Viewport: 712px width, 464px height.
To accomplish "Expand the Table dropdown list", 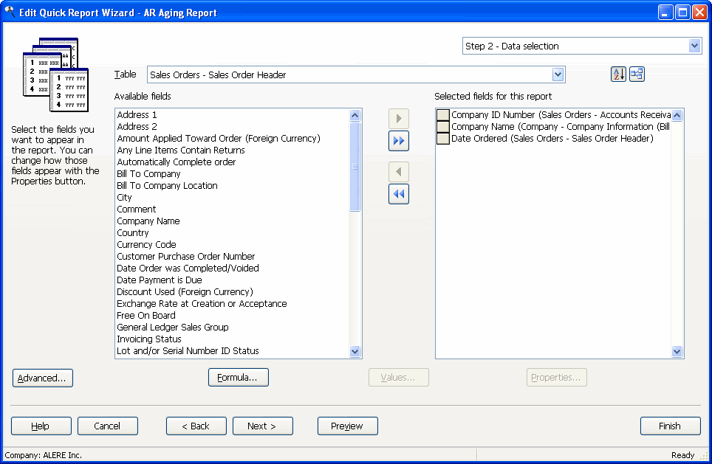I will point(558,75).
